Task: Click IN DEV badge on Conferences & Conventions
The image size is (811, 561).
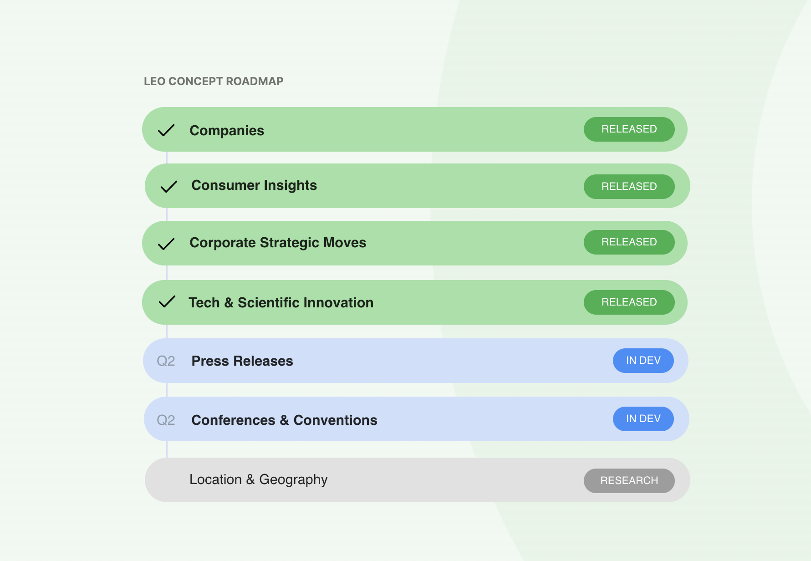Action: (643, 419)
